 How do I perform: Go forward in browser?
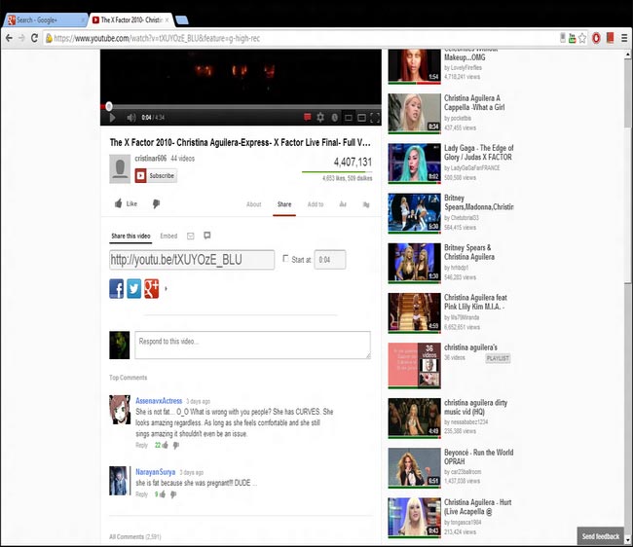pyautogui.click(x=21, y=38)
